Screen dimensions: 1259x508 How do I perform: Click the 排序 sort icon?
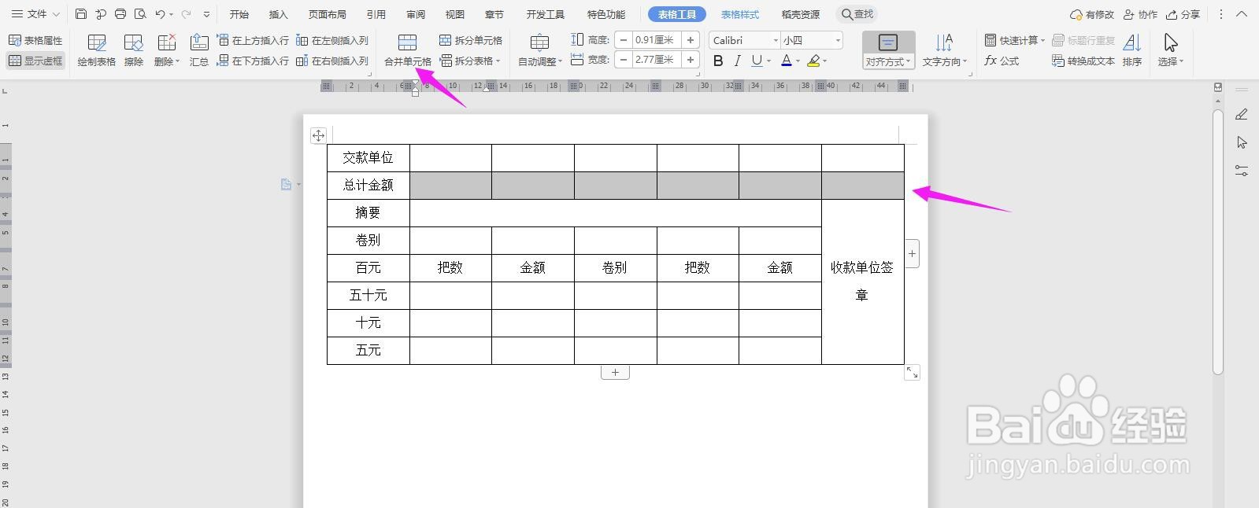point(1132,50)
